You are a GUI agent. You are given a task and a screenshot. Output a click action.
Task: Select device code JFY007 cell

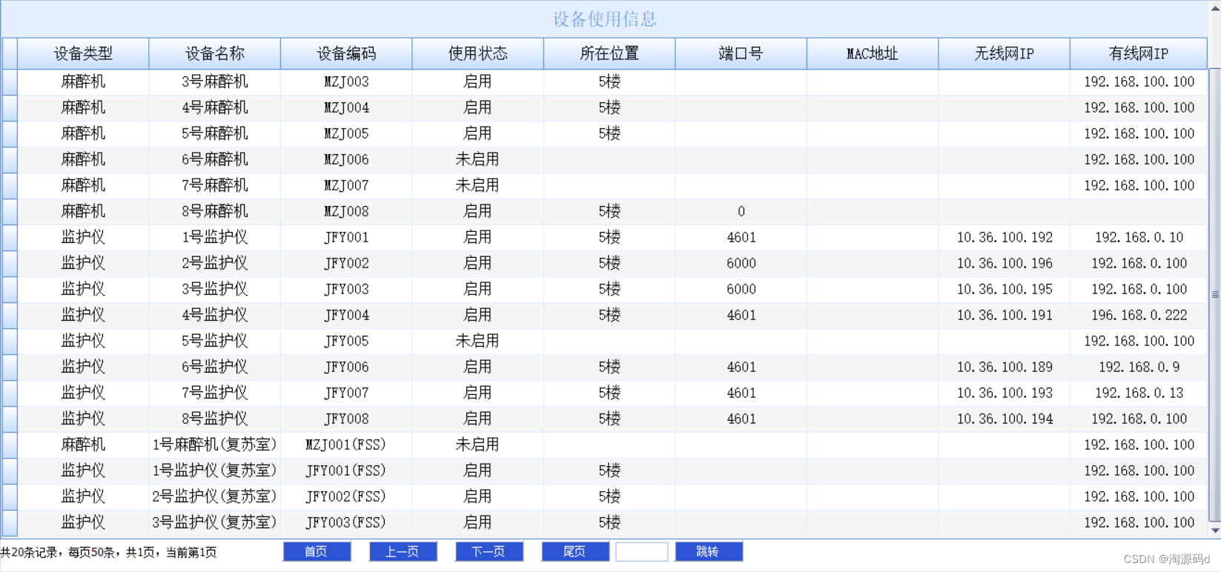click(x=346, y=393)
